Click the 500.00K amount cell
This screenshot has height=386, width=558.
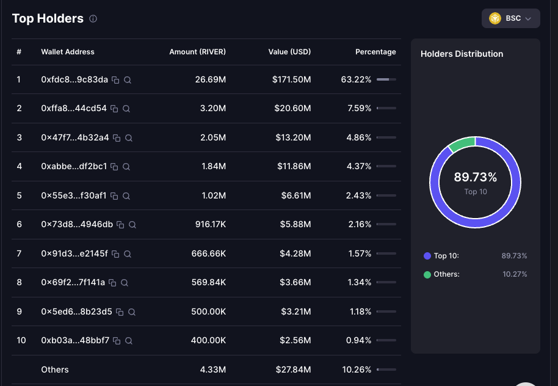209,311
